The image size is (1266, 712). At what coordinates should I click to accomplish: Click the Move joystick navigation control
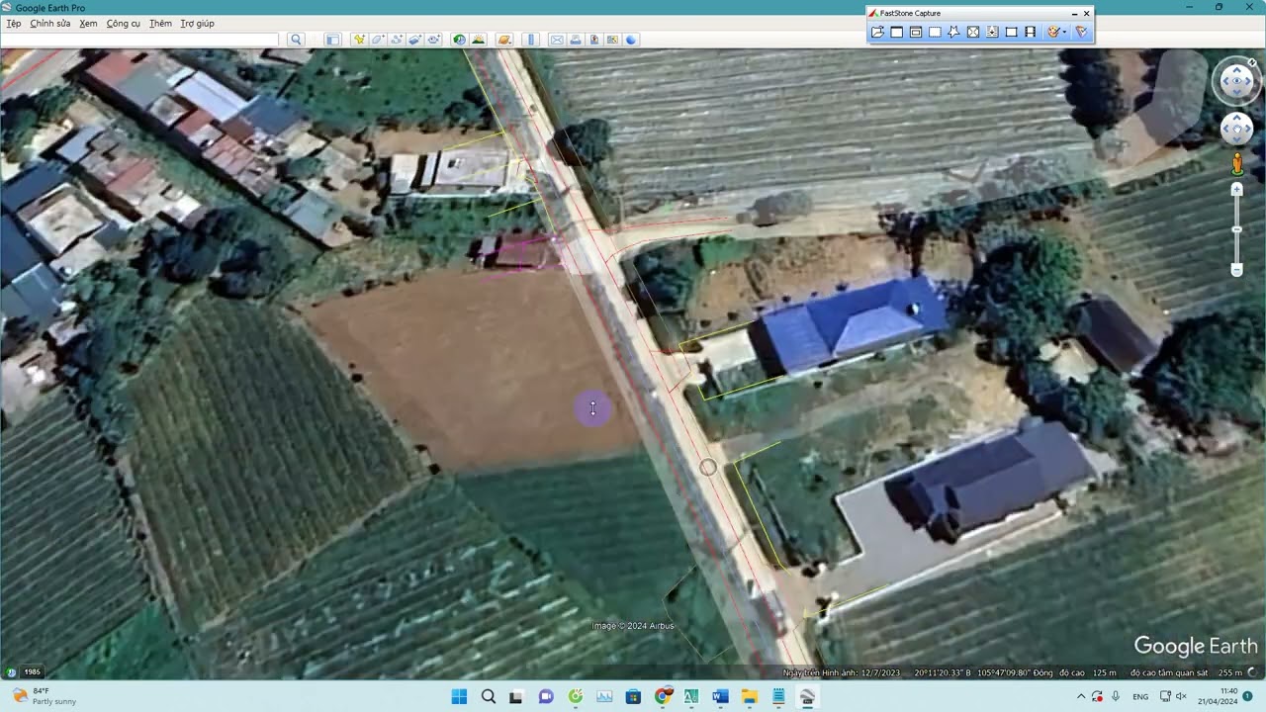tap(1237, 129)
